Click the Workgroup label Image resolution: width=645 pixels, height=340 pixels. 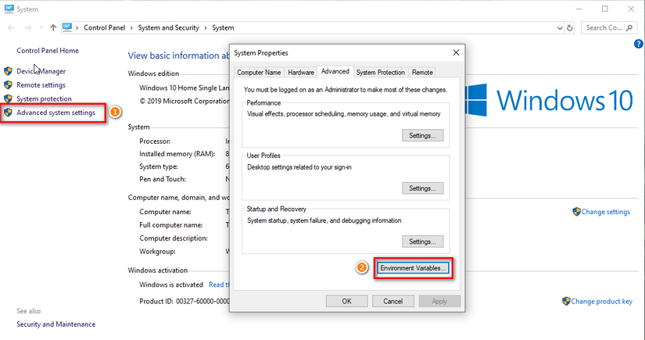158,251
